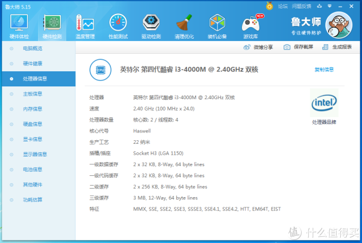
Task: Click the 生成报表 report icon
Action: click(x=325, y=47)
